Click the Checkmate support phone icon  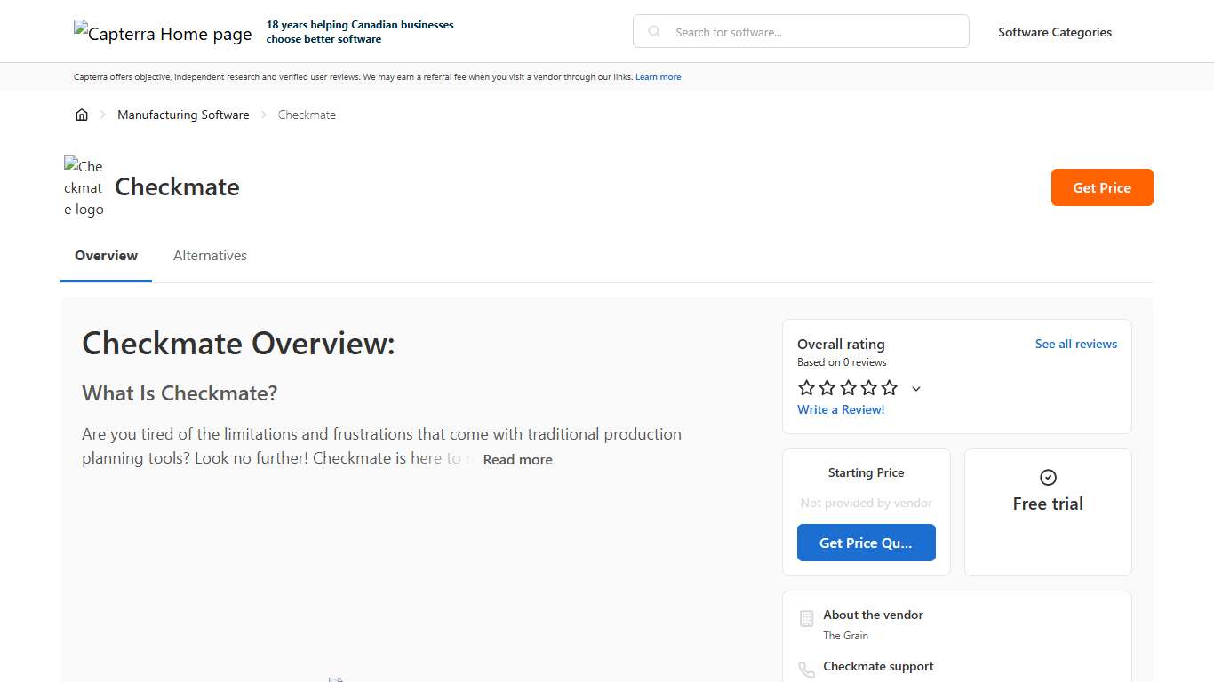[806, 670]
